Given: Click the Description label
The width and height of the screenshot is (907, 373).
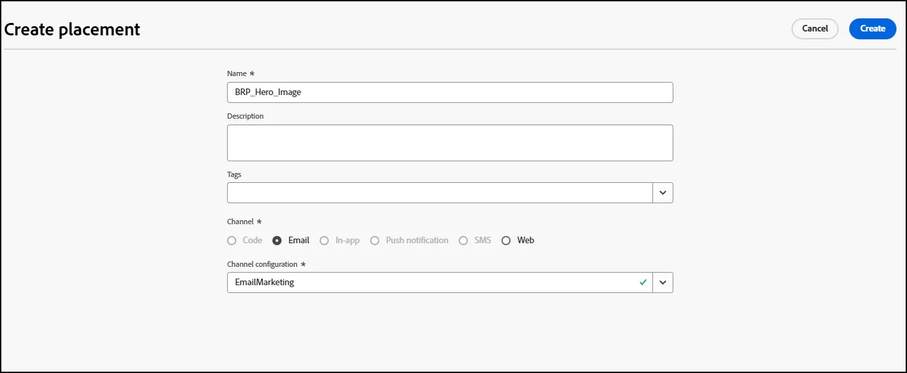Looking at the screenshot, I should point(245,116).
